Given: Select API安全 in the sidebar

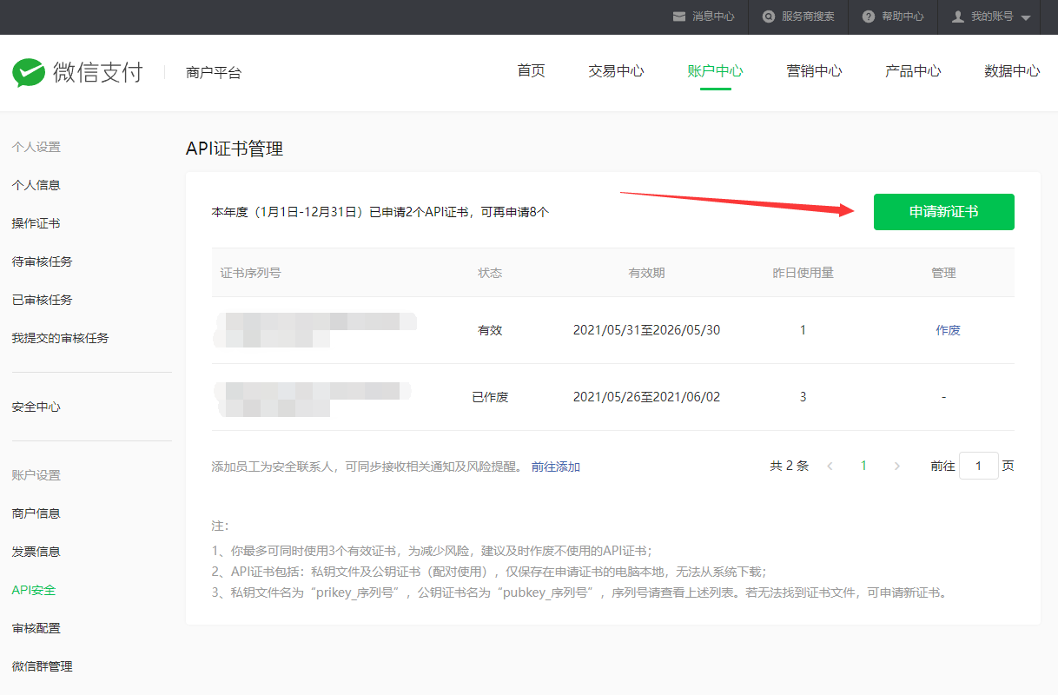Looking at the screenshot, I should pos(33,590).
